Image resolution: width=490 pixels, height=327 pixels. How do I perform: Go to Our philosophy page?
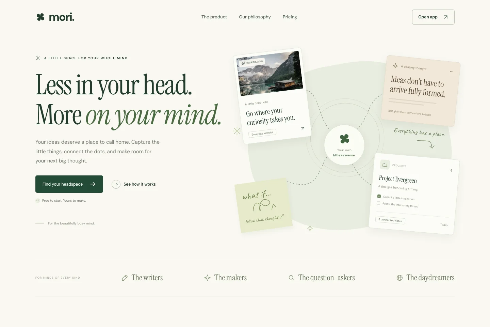pos(255,17)
